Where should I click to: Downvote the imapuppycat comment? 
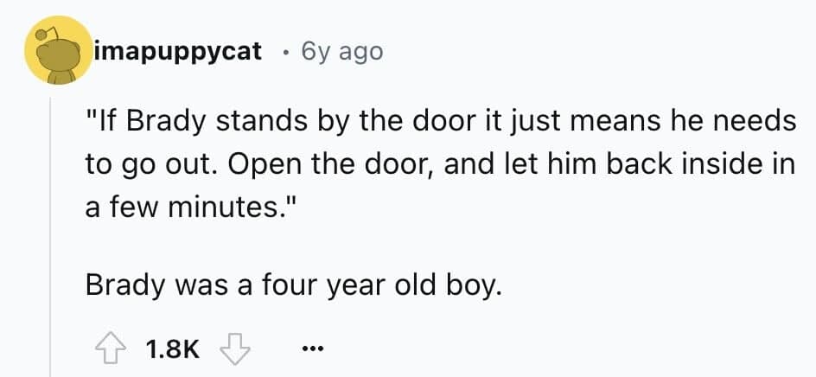coord(233,348)
